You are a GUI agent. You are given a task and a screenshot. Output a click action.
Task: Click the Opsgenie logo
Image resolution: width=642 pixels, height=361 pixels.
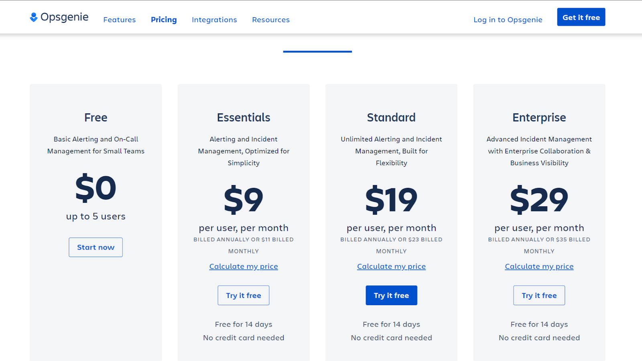(x=59, y=17)
